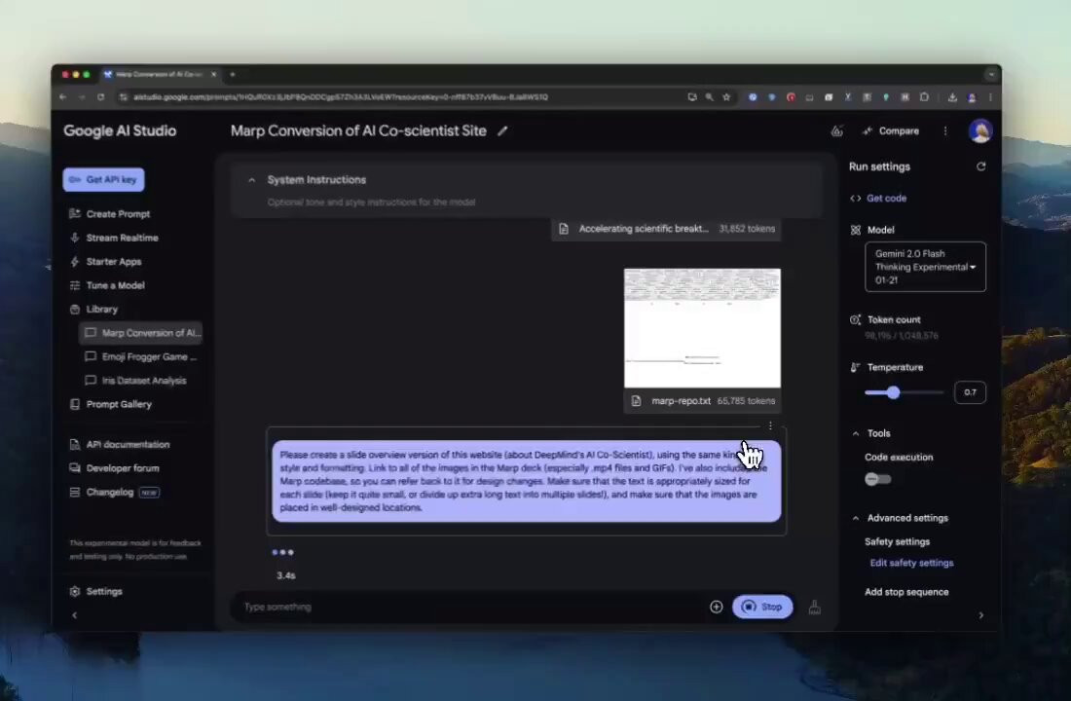Open the marp-repo.txt attachment
The height and width of the screenshot is (701, 1071).
[x=702, y=401]
